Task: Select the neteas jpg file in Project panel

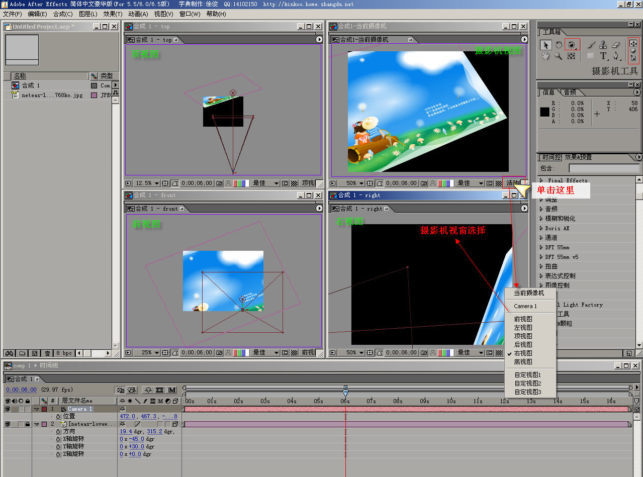Action: point(52,94)
